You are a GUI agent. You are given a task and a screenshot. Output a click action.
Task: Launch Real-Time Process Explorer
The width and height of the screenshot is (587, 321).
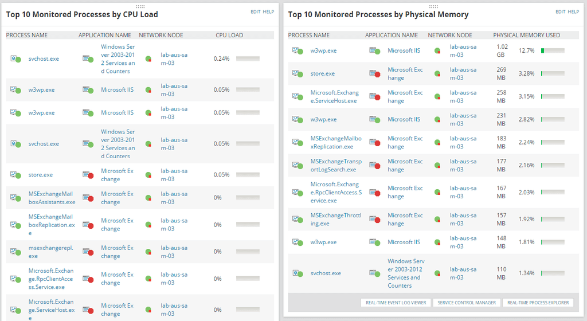[x=538, y=303]
